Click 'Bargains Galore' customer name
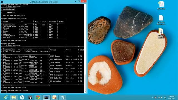The height and width of the screenshot is (100, 178). tap(26, 66)
